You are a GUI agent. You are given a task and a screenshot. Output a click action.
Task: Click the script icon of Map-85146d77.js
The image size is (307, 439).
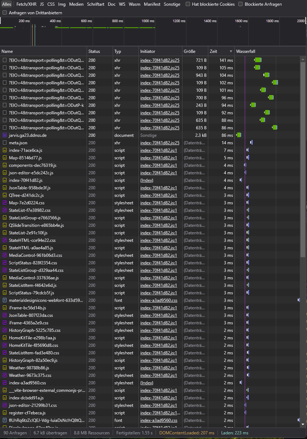tap(5, 158)
